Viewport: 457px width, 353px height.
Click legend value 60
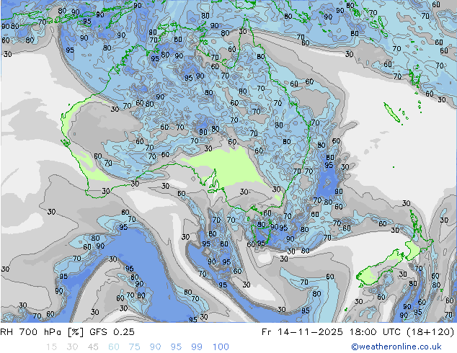pyautogui.click(x=114, y=347)
